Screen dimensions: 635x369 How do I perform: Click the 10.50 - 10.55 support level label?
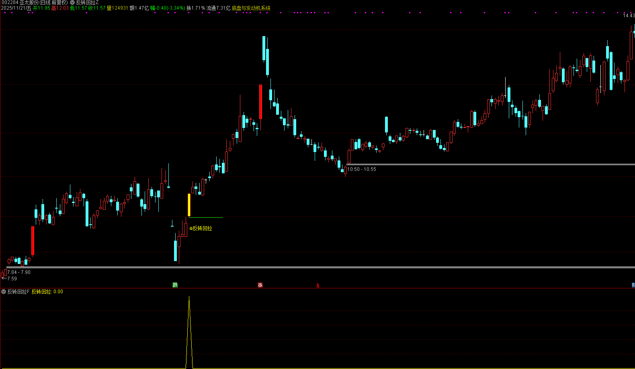pyautogui.click(x=362, y=169)
